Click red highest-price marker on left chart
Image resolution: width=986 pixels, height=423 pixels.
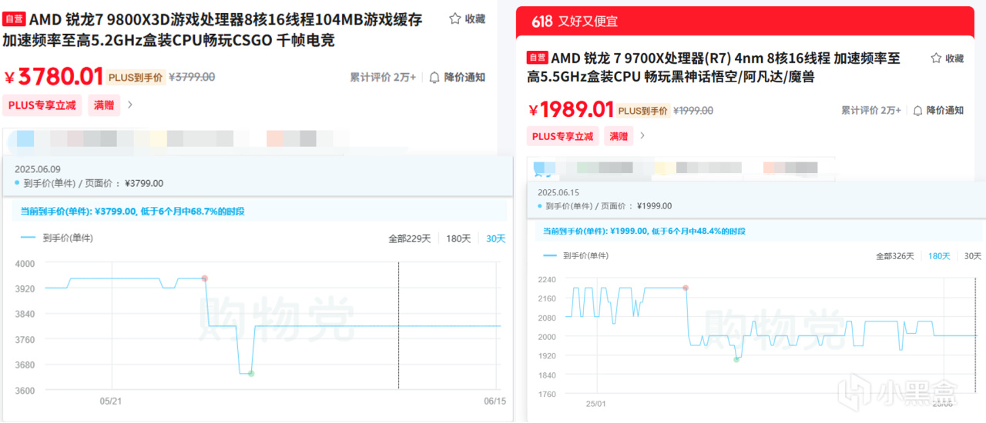tap(204, 278)
